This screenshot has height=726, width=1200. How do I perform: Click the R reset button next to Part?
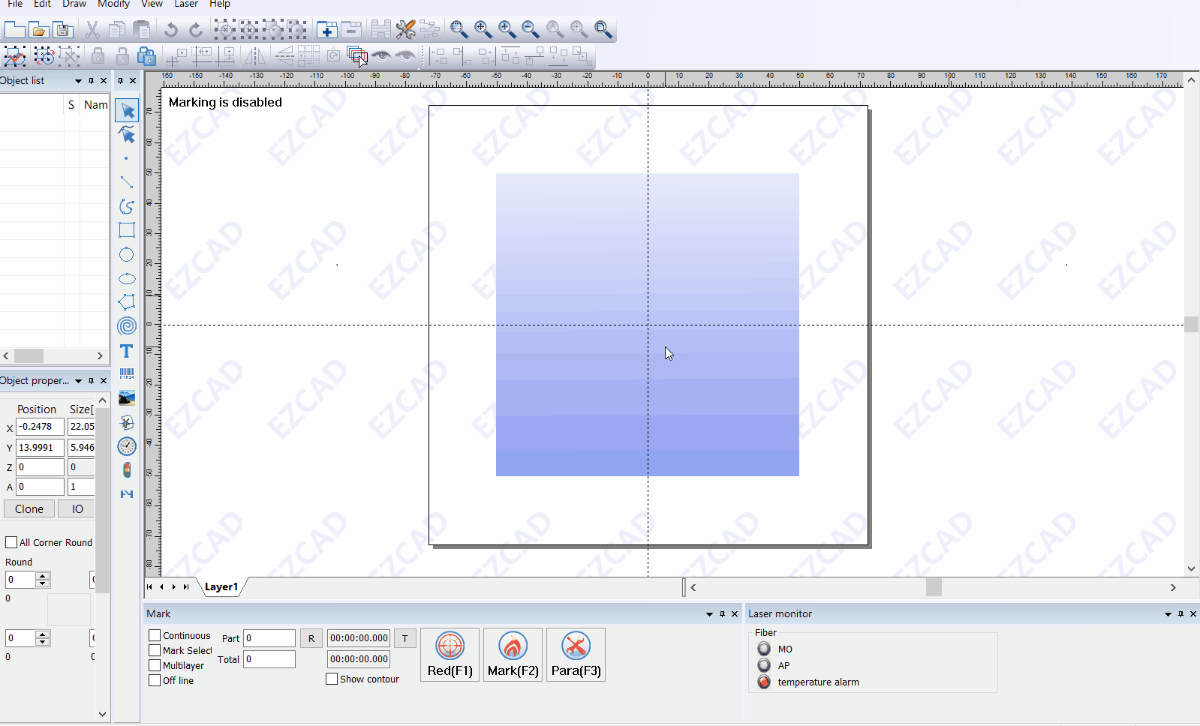(311, 639)
